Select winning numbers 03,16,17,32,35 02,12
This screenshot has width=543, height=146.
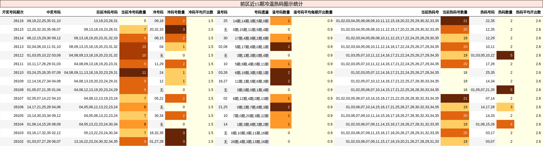44,133
